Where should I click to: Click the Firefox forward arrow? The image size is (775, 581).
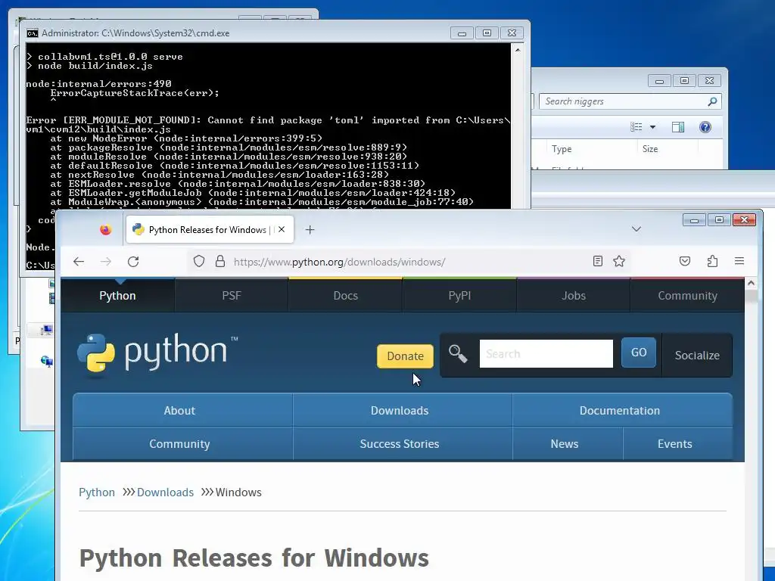[106, 261]
